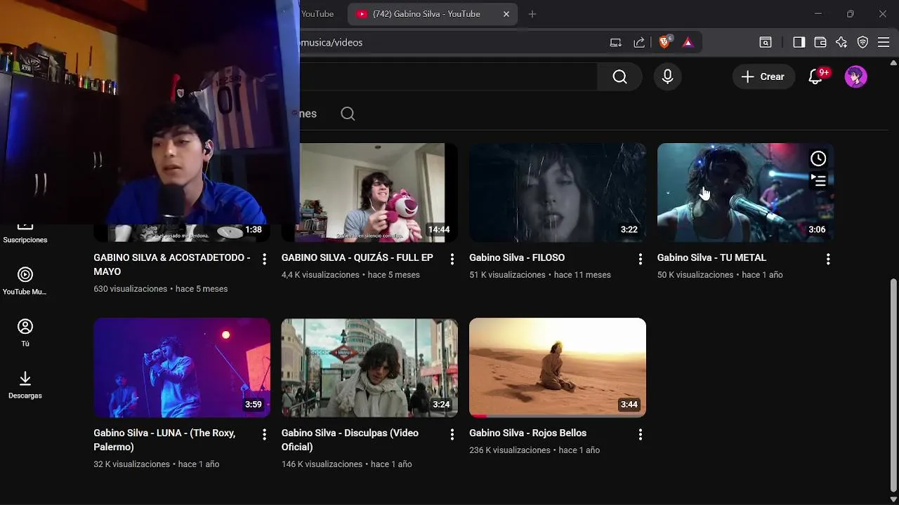Play the FILOSO video thumbnail

click(558, 193)
